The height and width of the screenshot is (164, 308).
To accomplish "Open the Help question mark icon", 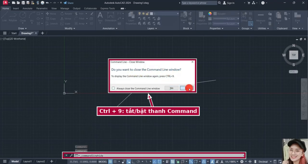I will [263, 3].
